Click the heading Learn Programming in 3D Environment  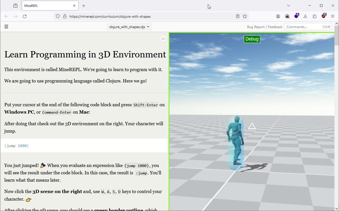point(85,54)
